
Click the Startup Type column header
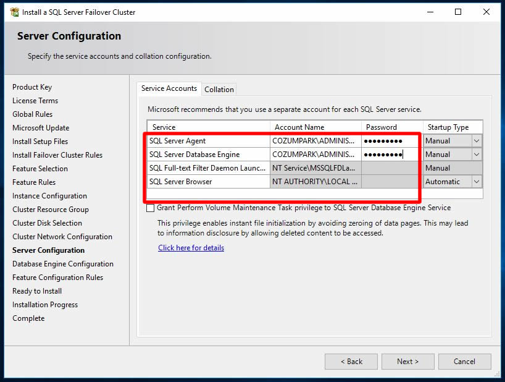click(448, 127)
